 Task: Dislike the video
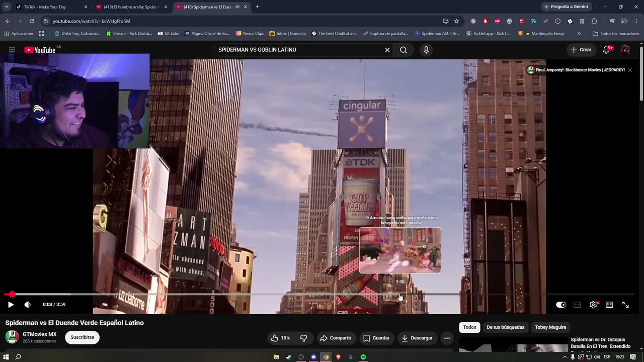tap(303, 338)
